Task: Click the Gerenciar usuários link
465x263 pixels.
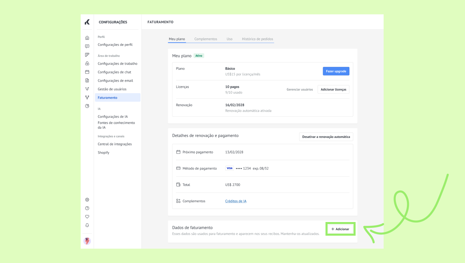Action: [300, 89]
